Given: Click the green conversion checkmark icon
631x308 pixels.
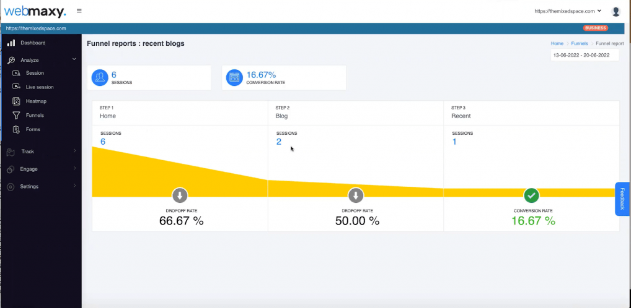Looking at the screenshot, I should pyautogui.click(x=531, y=196).
